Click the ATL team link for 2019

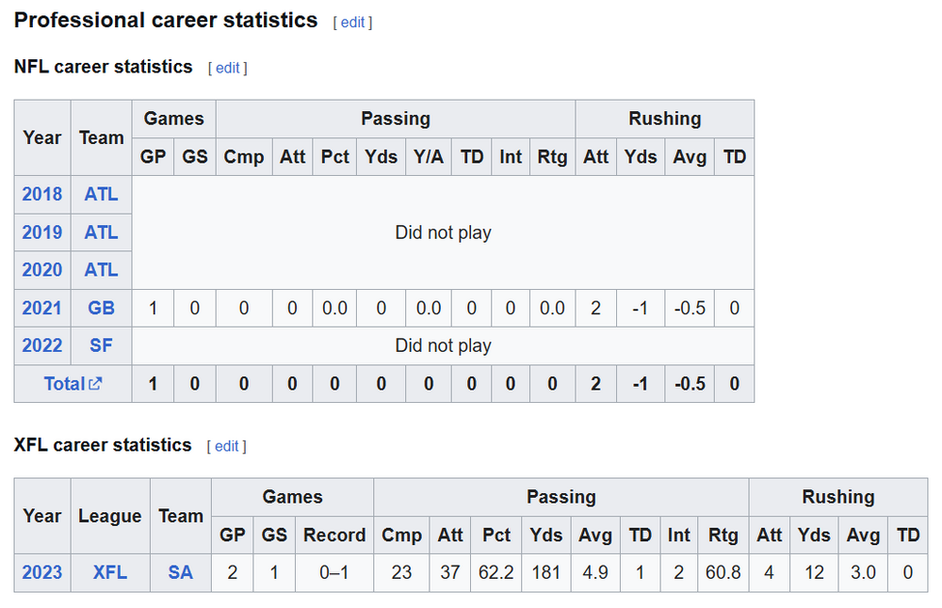click(x=101, y=232)
